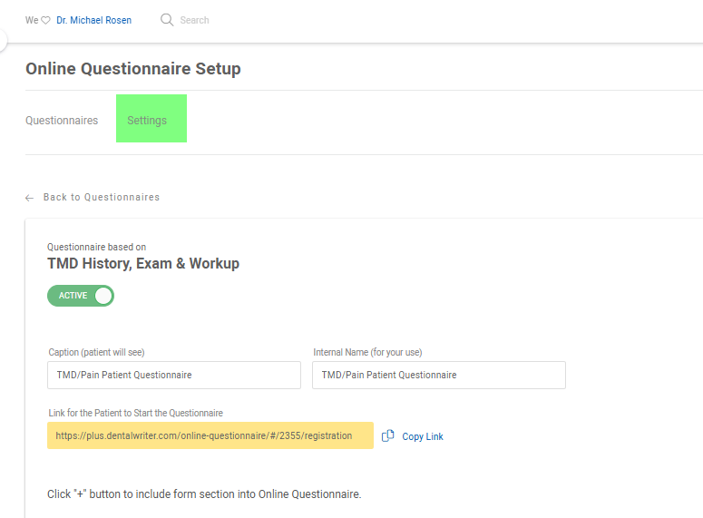Switch to the Questionnaires tab
This screenshot has height=518, width=703.
coord(62,120)
